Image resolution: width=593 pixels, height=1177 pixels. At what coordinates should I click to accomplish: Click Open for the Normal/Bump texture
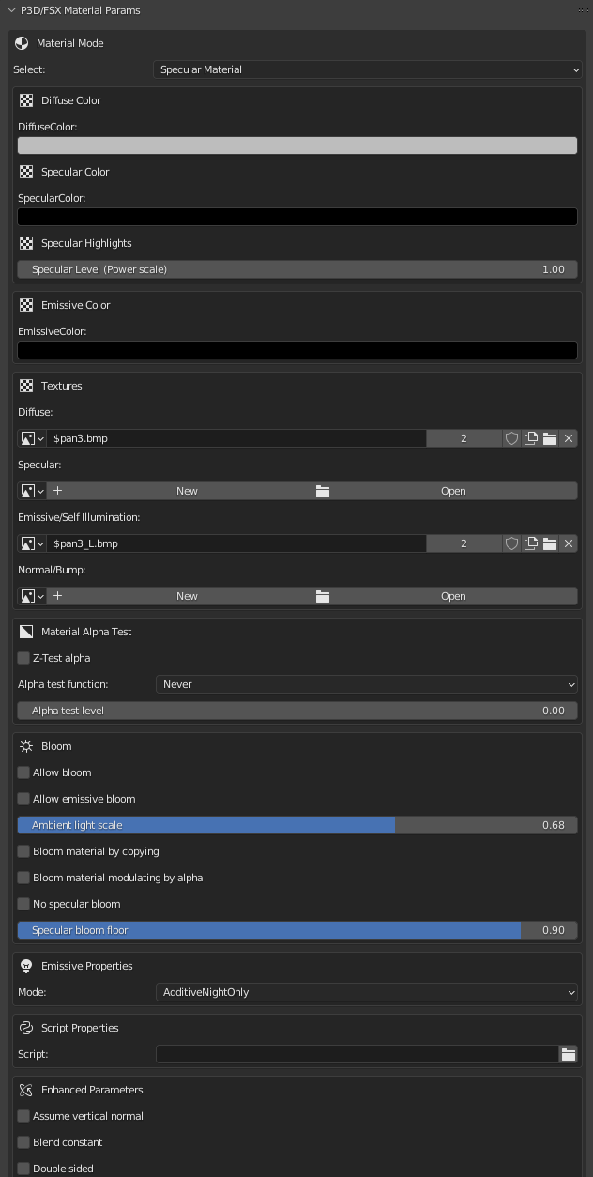pyautogui.click(x=444, y=596)
